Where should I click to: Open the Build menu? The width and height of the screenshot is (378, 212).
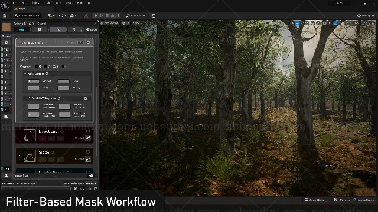[58, 3]
